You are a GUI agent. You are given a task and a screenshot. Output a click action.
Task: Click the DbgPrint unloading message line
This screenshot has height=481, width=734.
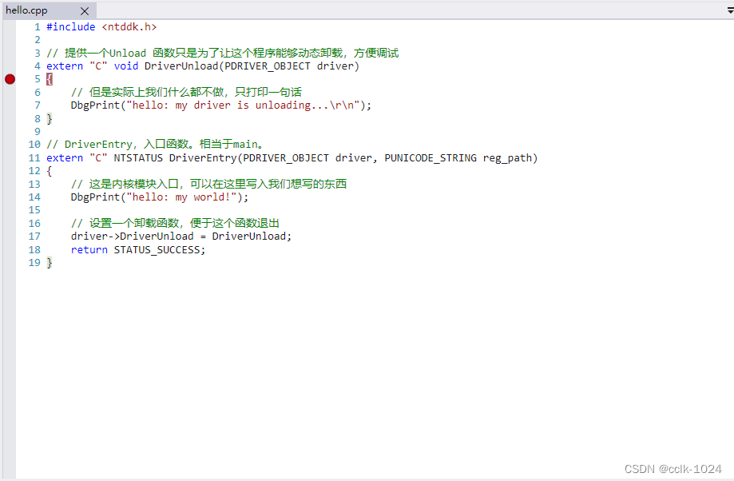click(x=221, y=105)
